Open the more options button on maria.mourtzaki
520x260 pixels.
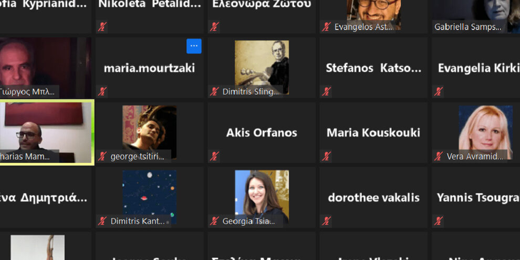(194, 46)
